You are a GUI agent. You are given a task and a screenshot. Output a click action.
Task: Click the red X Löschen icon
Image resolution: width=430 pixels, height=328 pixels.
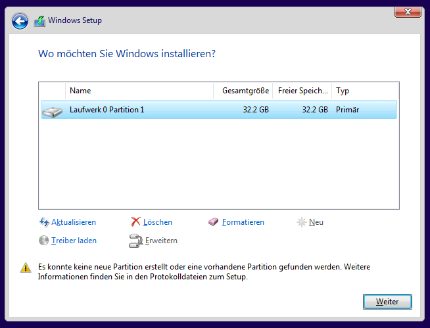coord(135,222)
